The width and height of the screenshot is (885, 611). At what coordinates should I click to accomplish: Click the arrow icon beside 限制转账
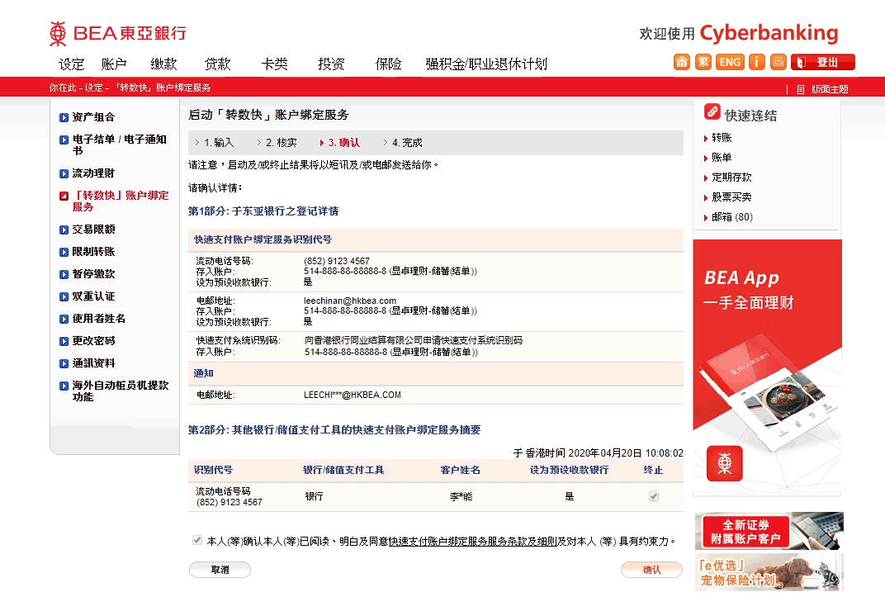pos(64,252)
